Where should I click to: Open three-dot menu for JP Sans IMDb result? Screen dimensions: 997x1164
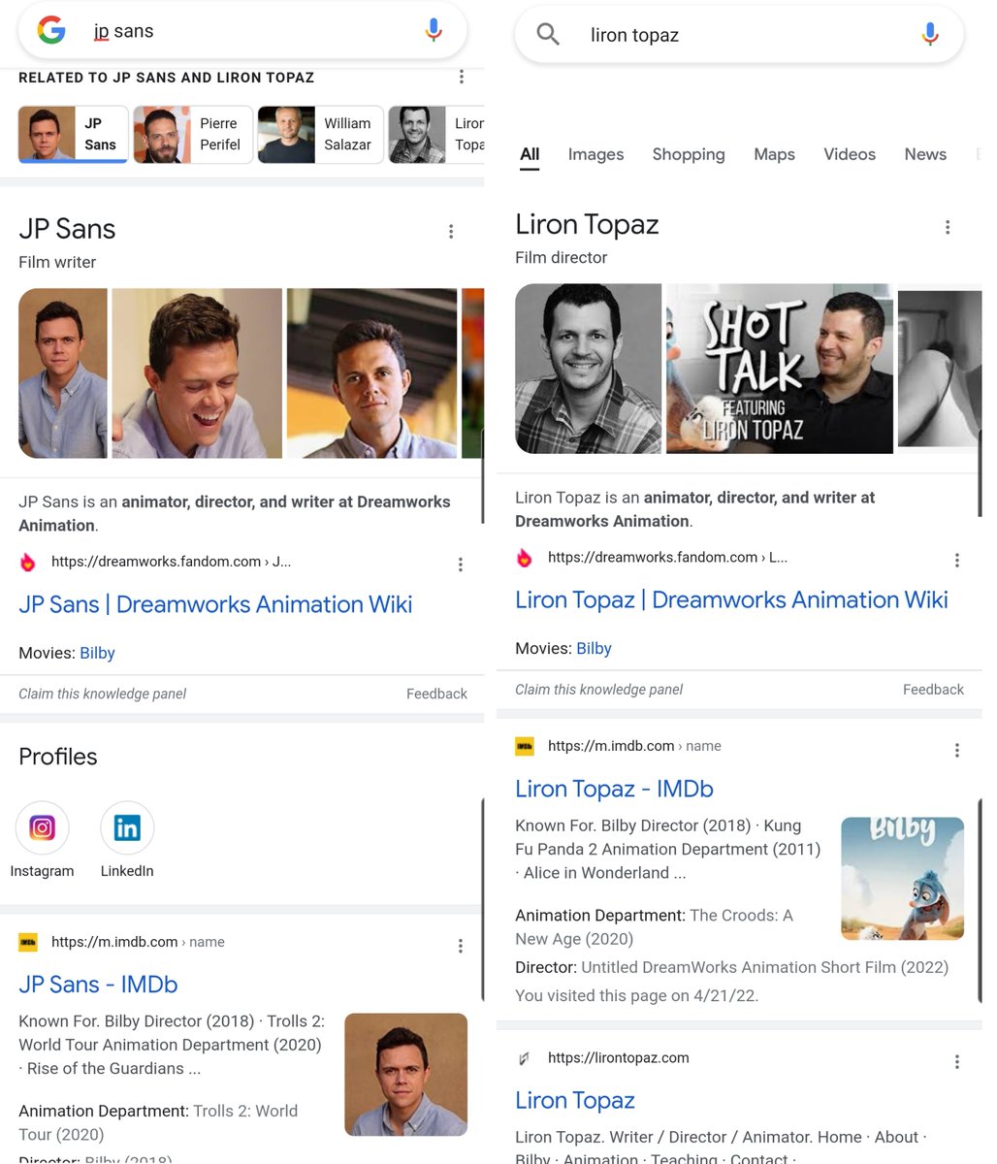pyautogui.click(x=460, y=945)
